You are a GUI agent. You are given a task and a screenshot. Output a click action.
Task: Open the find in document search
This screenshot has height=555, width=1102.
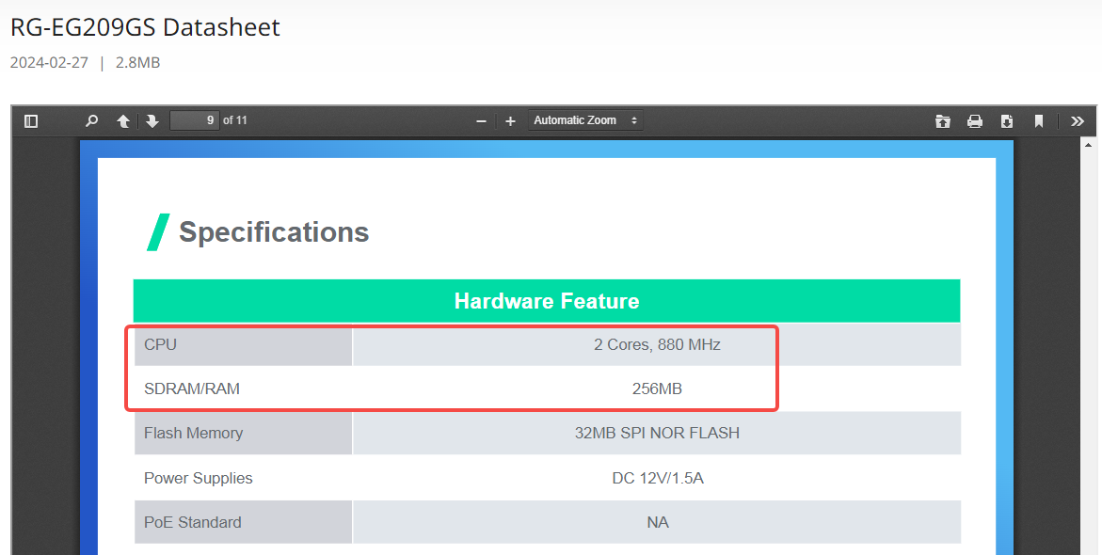(91, 120)
